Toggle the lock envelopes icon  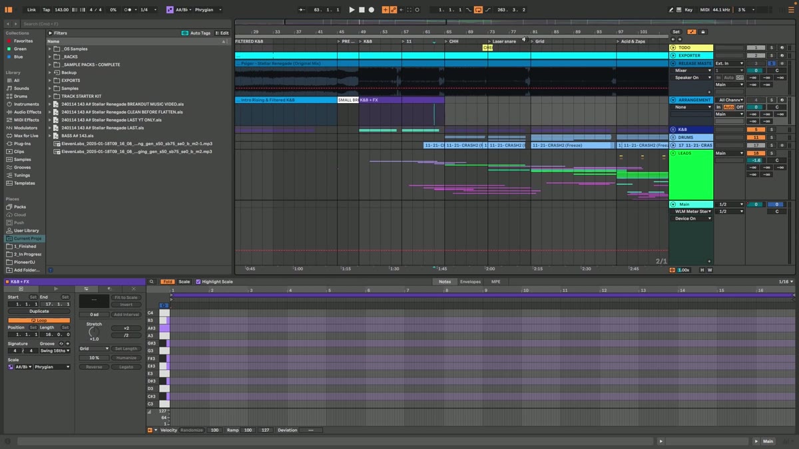[x=702, y=32]
